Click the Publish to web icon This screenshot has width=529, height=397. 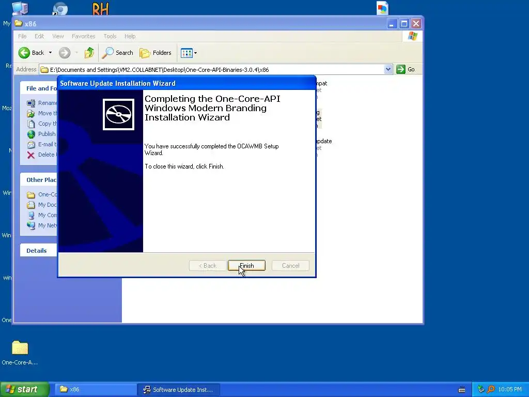[31, 134]
